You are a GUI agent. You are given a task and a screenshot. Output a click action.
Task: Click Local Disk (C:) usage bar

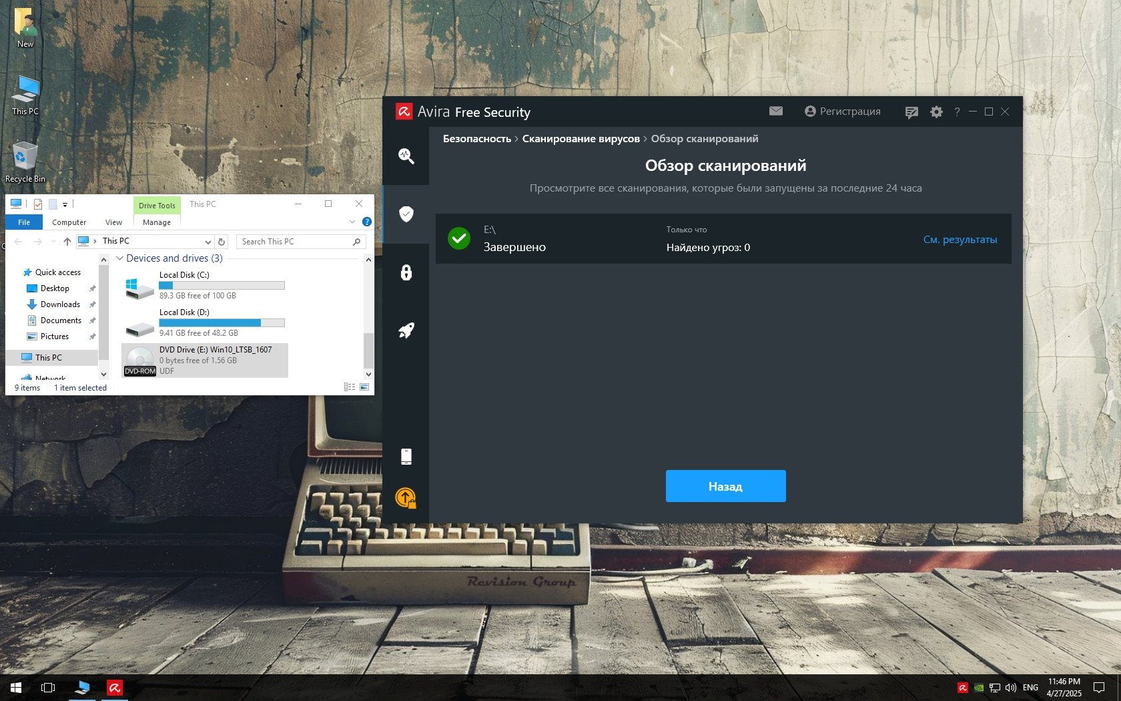pos(222,285)
